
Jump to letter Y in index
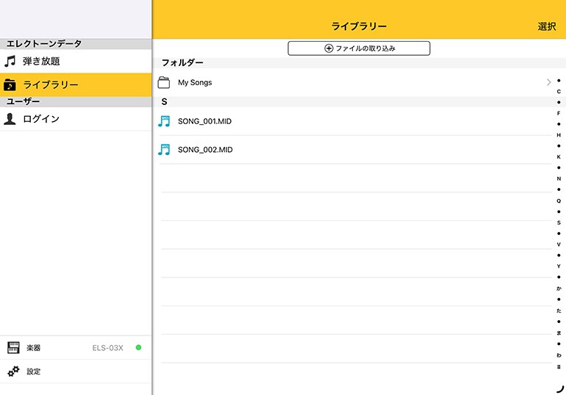[559, 267]
